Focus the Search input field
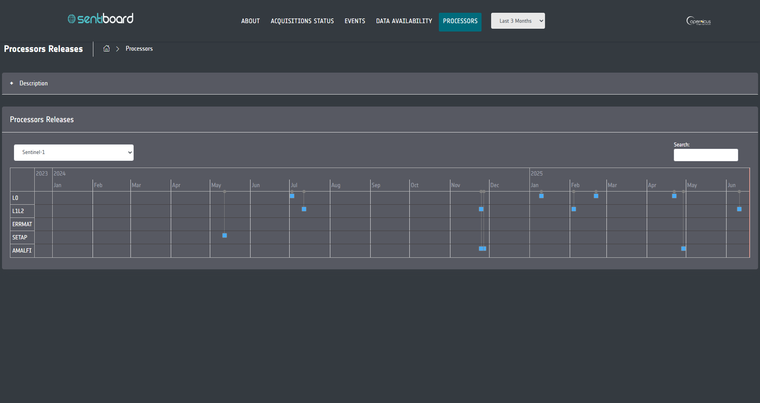Viewport: 760px width, 403px height. pos(705,155)
